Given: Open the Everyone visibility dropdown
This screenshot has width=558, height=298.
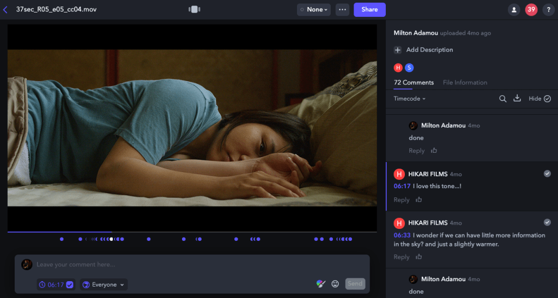Looking at the screenshot, I should click(x=104, y=284).
